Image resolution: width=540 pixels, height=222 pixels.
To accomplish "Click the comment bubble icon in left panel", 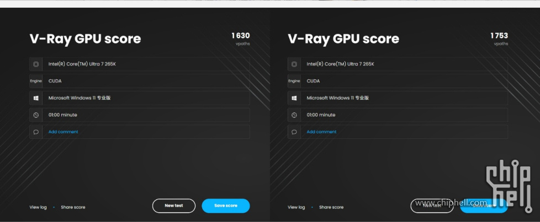I will pos(36,132).
